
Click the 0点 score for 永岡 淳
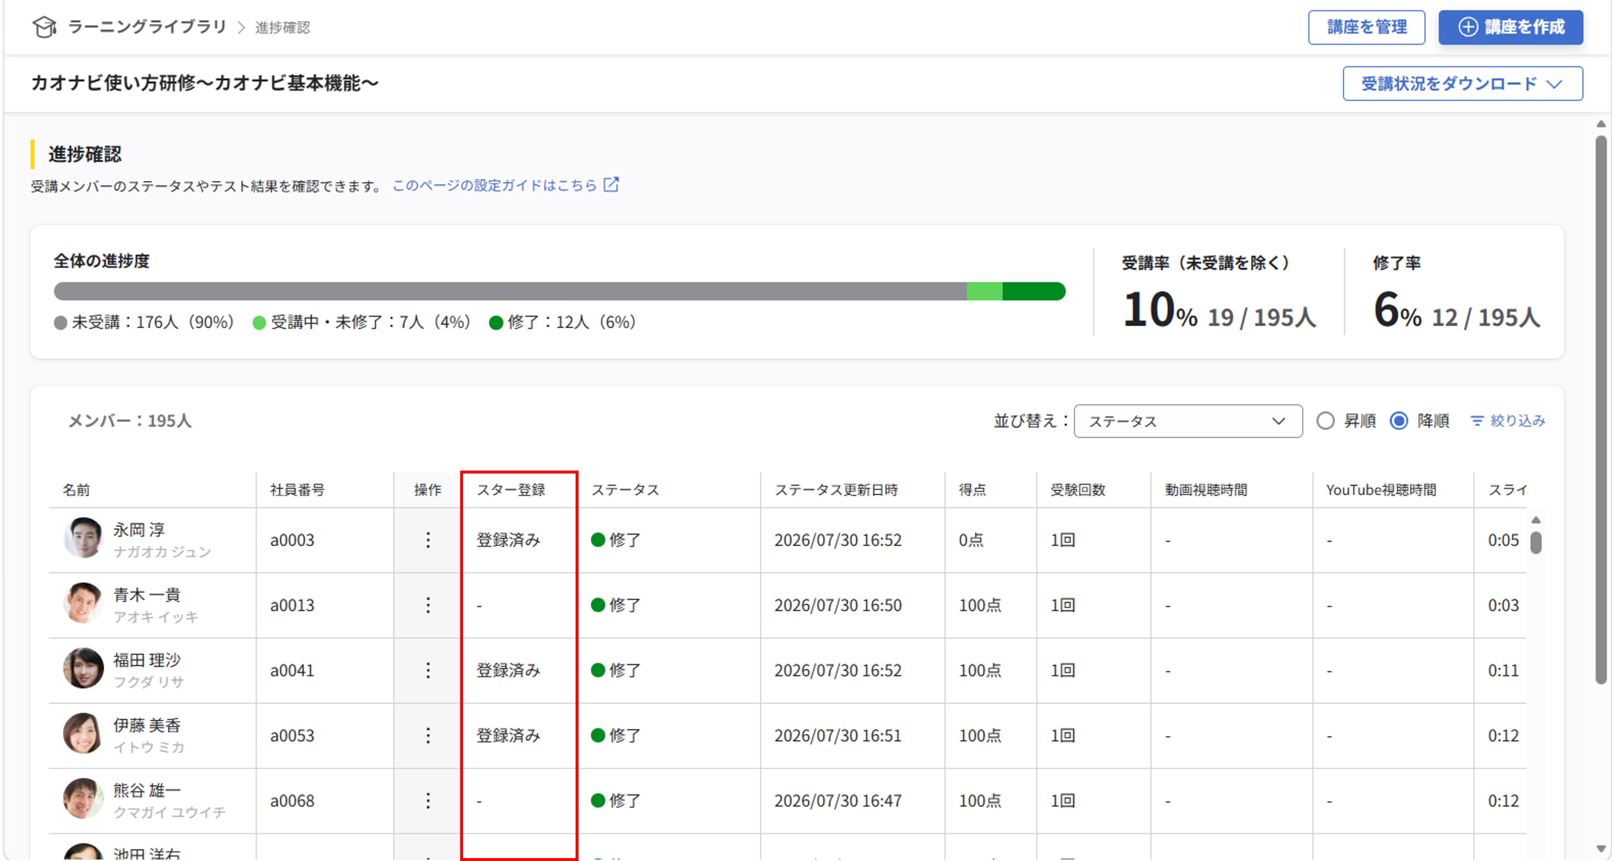point(971,540)
